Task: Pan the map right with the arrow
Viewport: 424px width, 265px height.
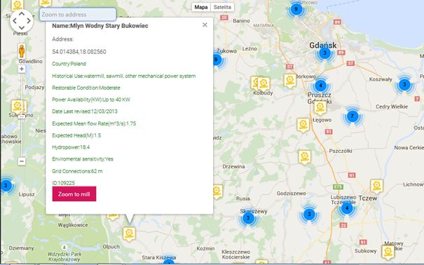Action: pyautogui.click(x=29, y=21)
